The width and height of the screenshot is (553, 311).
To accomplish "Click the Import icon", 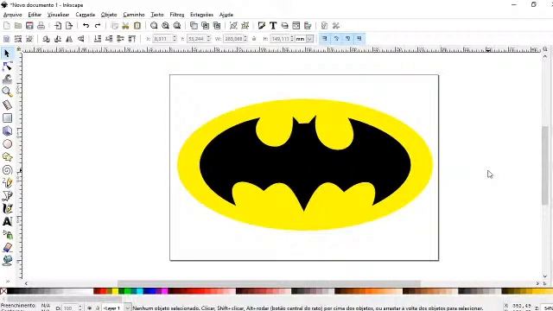I will point(58,25).
